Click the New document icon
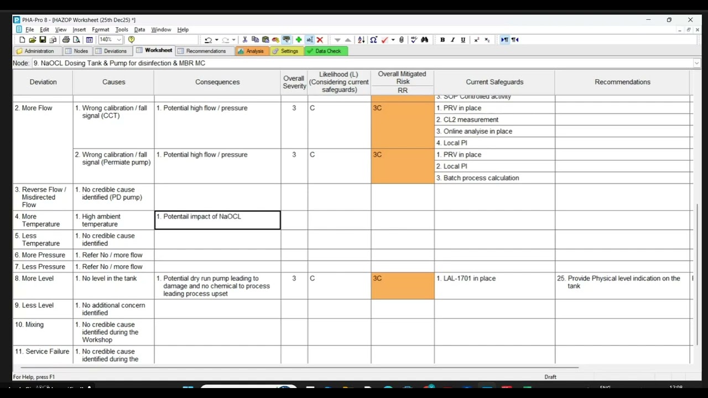This screenshot has width=708, height=398. coord(22,40)
